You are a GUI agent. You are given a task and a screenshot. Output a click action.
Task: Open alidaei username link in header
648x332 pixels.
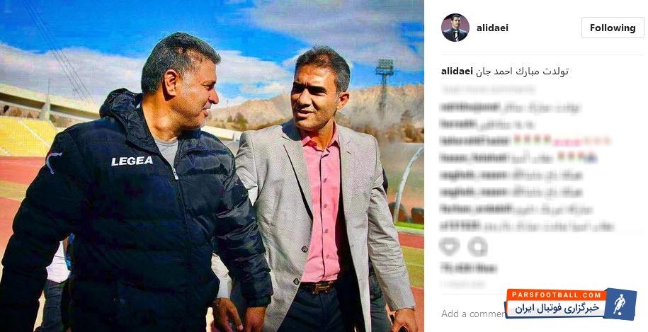click(x=492, y=28)
